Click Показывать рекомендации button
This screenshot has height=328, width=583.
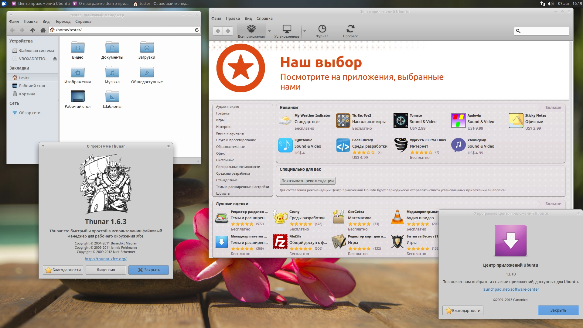307,181
